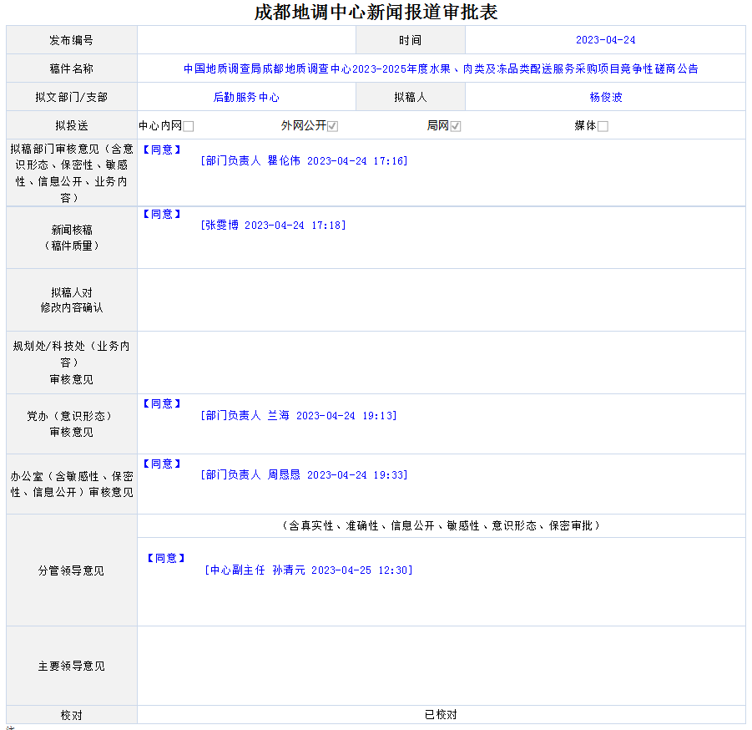This screenshot has height=730, width=752.
Task: Click 后勤服务中心 department value
Action: [246, 97]
